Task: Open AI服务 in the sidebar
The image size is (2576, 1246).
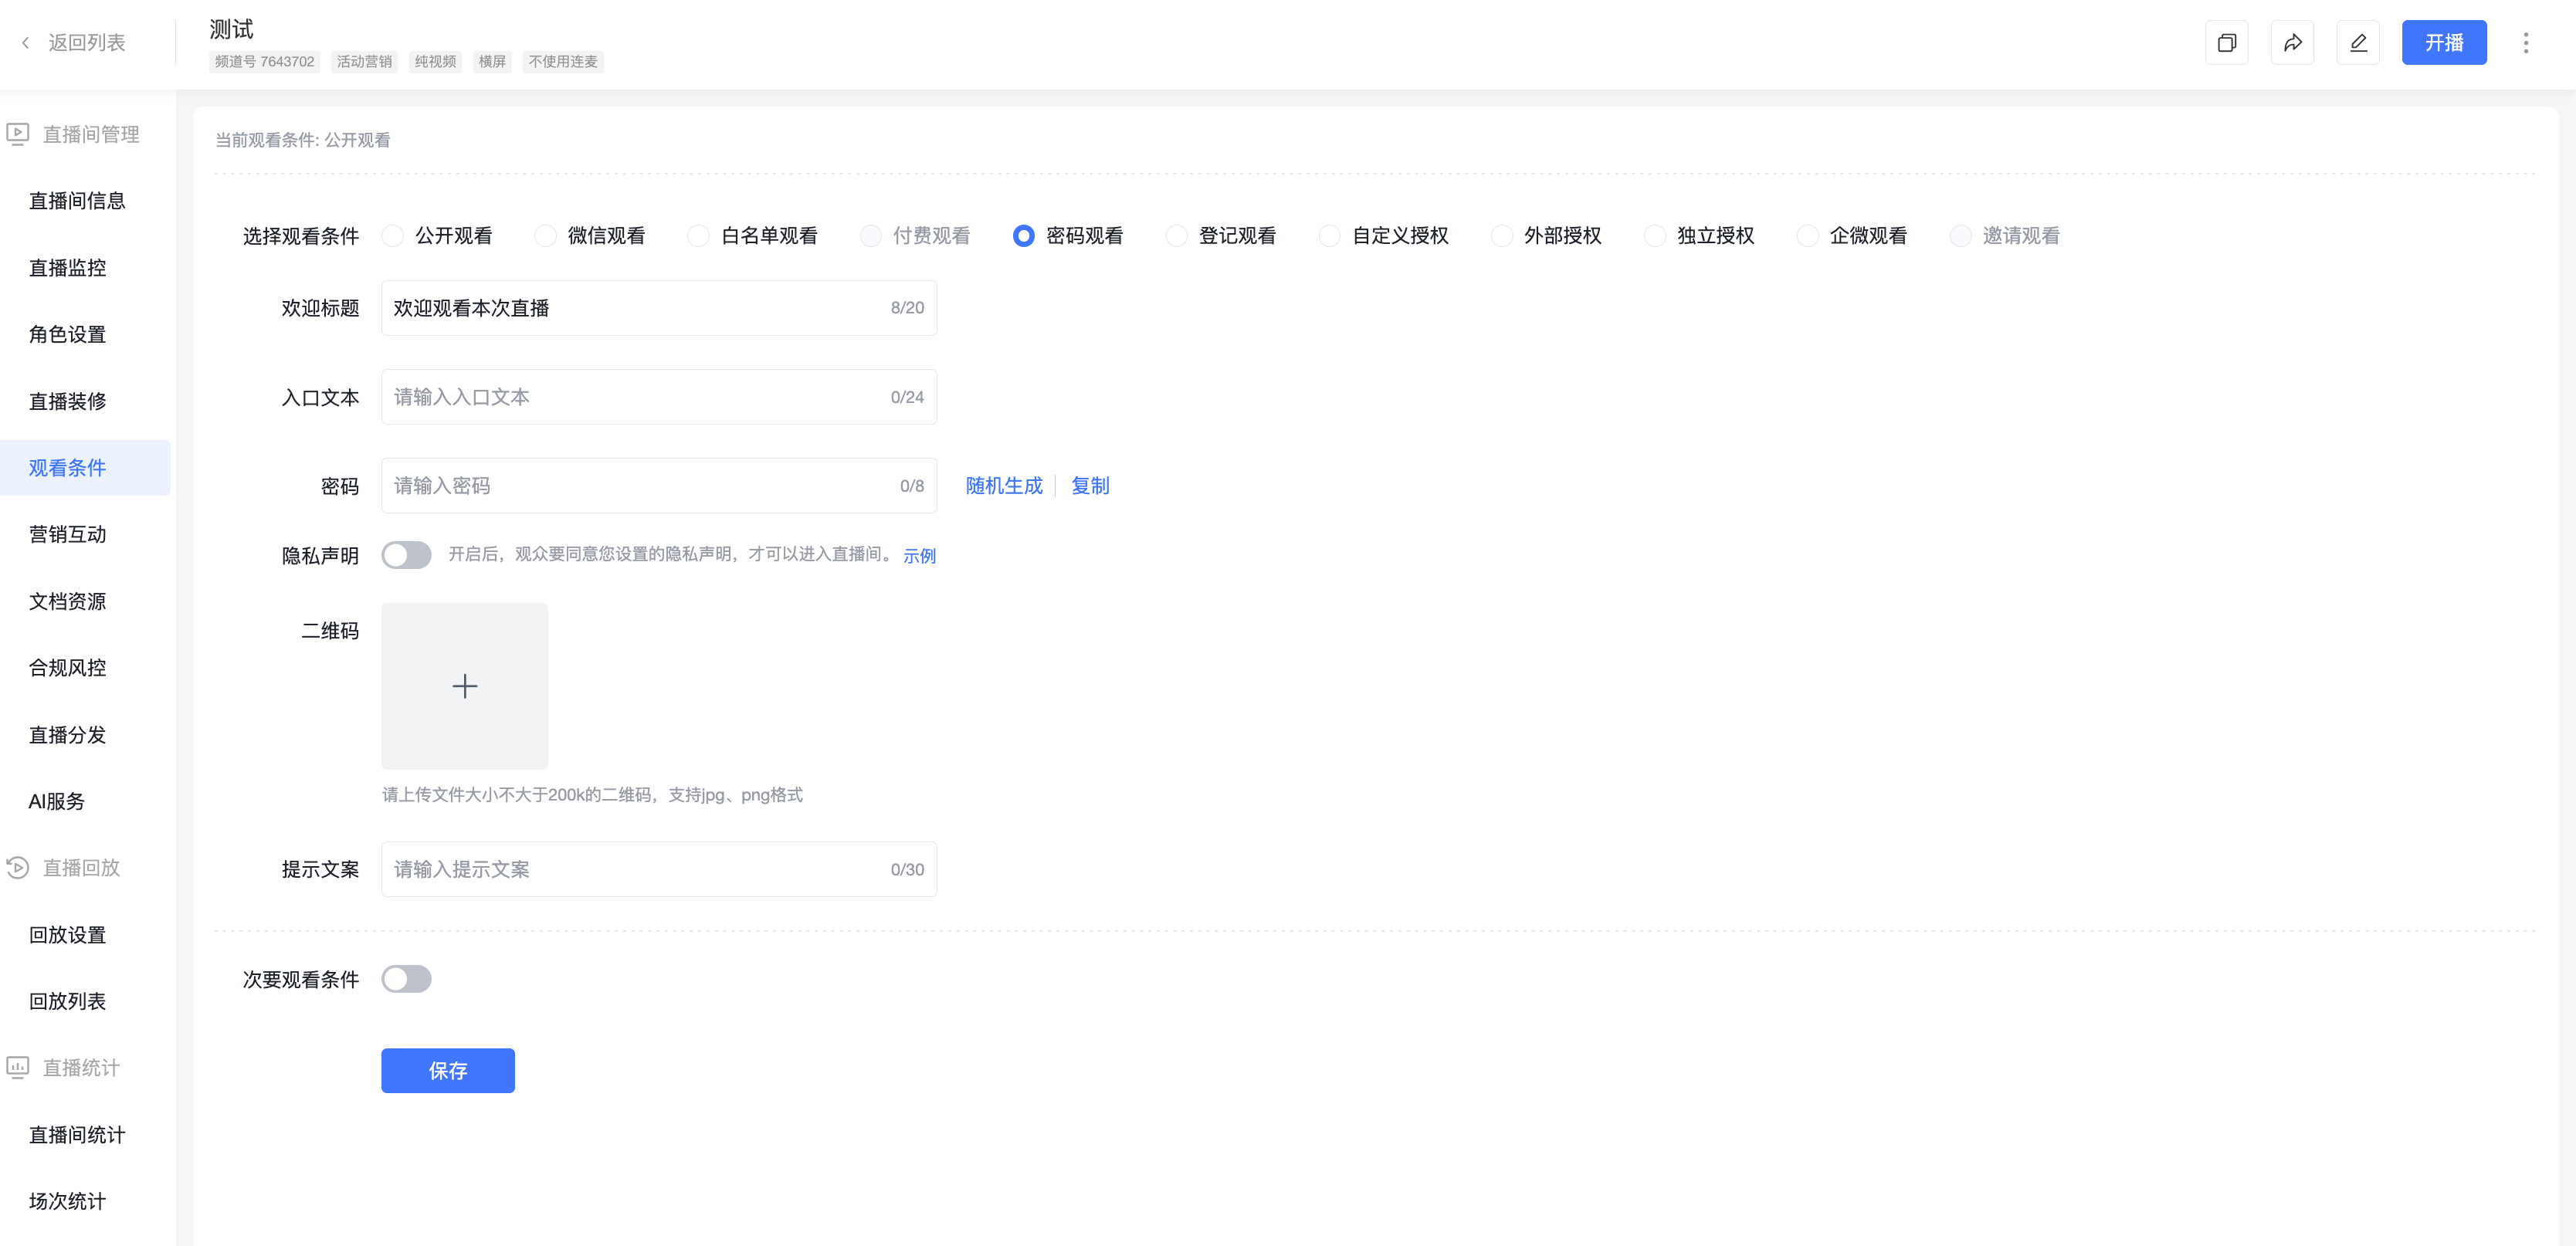Action: [x=57, y=801]
